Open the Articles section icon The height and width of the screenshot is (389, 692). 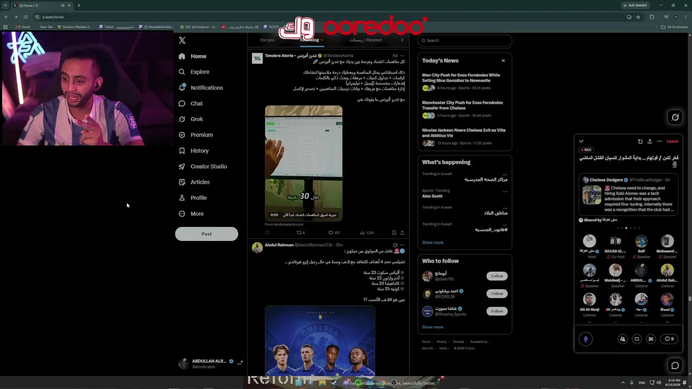tap(182, 182)
